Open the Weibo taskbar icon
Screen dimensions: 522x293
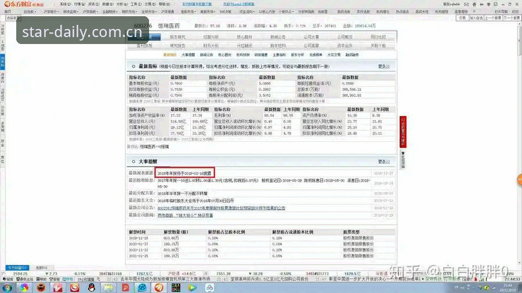[75, 288]
